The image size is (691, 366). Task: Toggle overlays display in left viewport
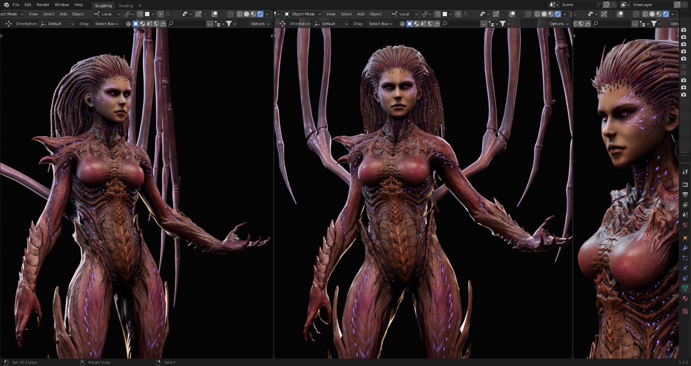pyautogui.click(x=214, y=14)
